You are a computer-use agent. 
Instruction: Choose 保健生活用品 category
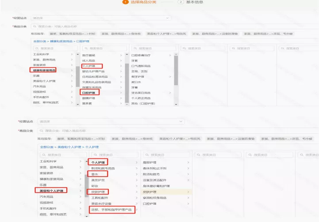92,87
